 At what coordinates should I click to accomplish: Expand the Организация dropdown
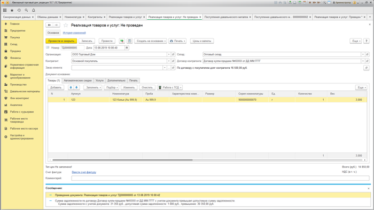click(x=169, y=54)
